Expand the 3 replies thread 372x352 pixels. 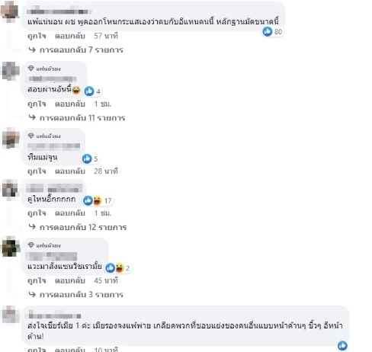(x=76, y=295)
